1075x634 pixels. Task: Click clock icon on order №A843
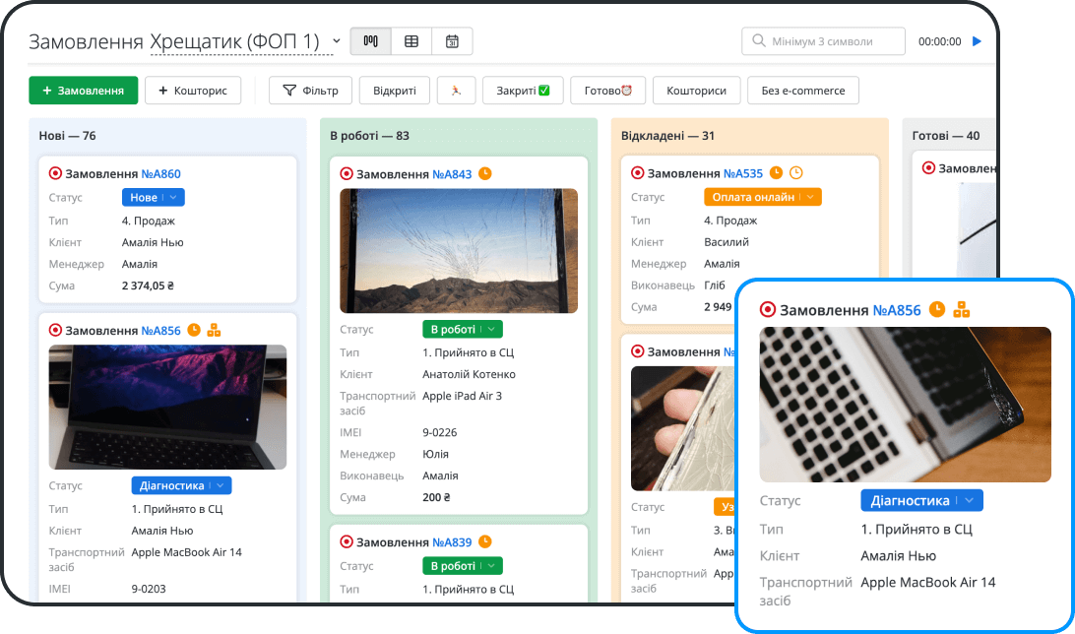click(484, 174)
